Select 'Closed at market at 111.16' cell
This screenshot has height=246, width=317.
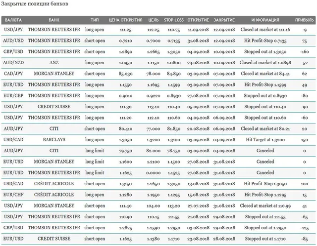click(x=265, y=30)
